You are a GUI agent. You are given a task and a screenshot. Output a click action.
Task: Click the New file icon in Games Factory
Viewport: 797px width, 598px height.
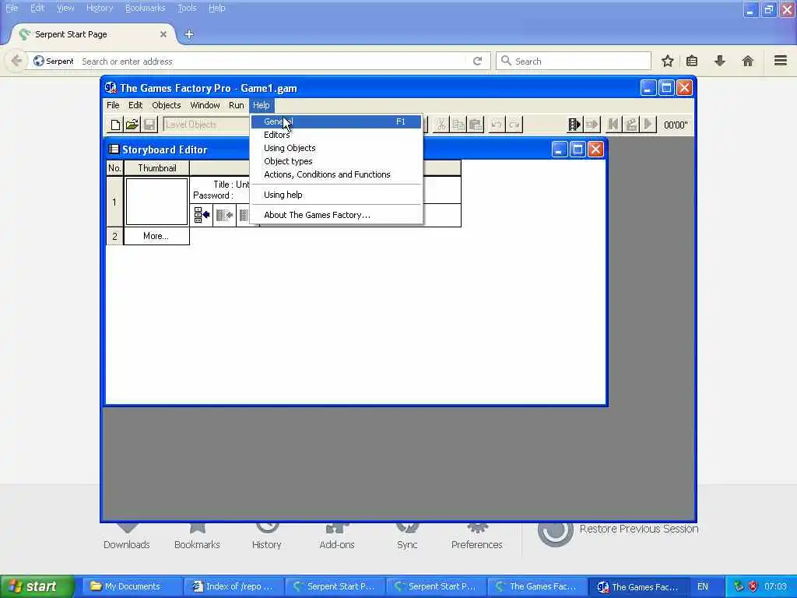(x=115, y=125)
